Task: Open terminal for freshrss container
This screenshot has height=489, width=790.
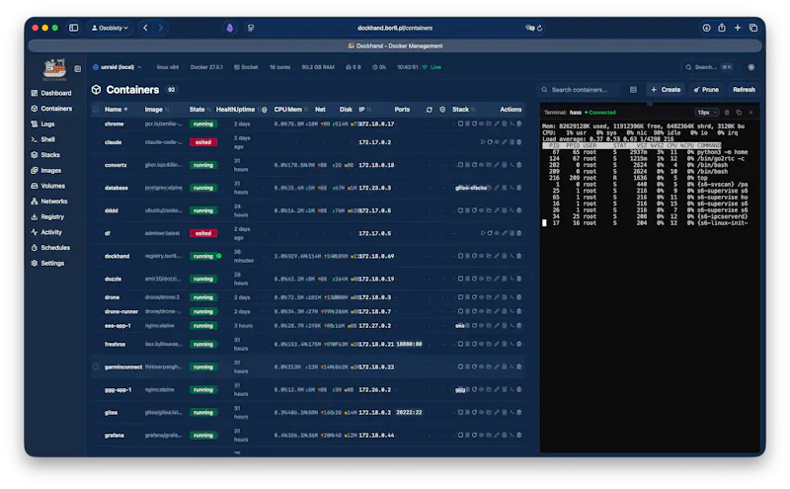Action: point(512,344)
